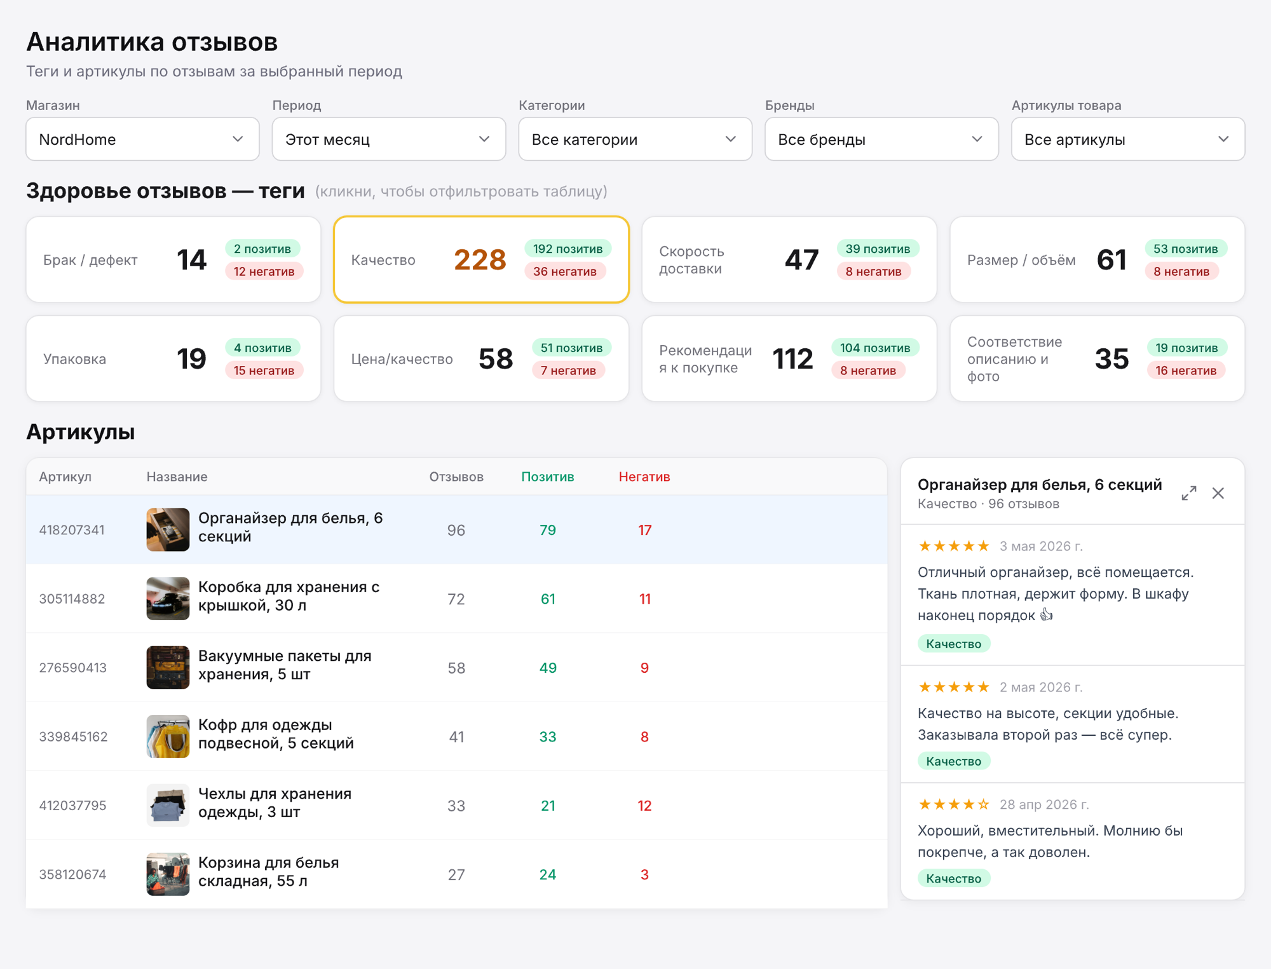The width and height of the screenshot is (1271, 969).
Task: Open thumbnail of Кофр для одежды подвесной
Action: 168,736
